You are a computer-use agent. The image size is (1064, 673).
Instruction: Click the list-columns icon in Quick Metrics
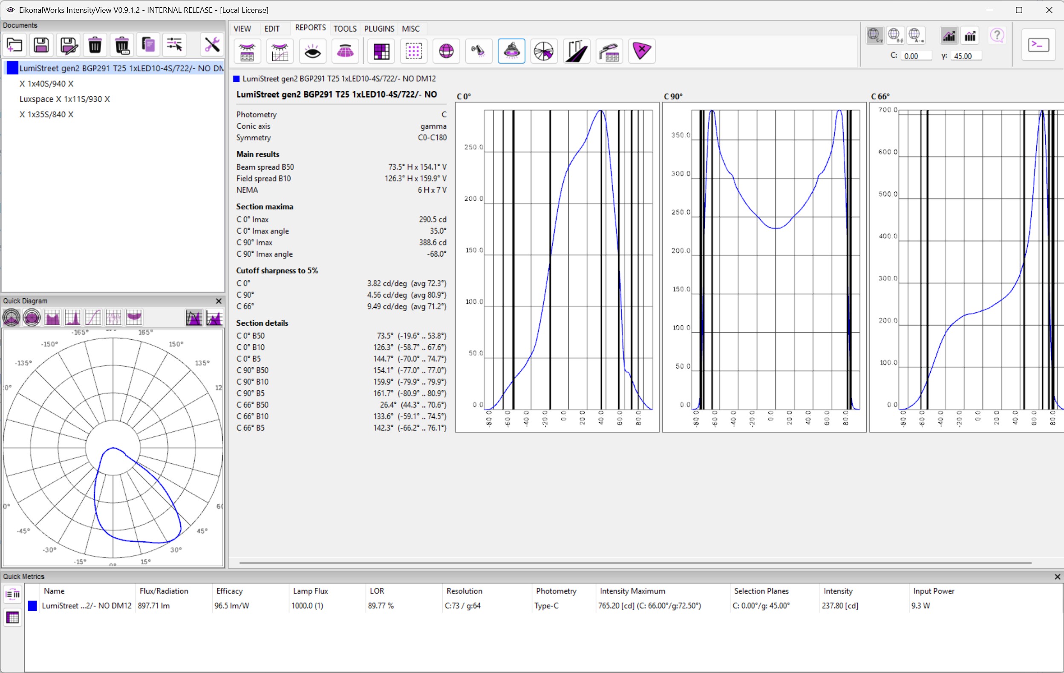(13, 594)
